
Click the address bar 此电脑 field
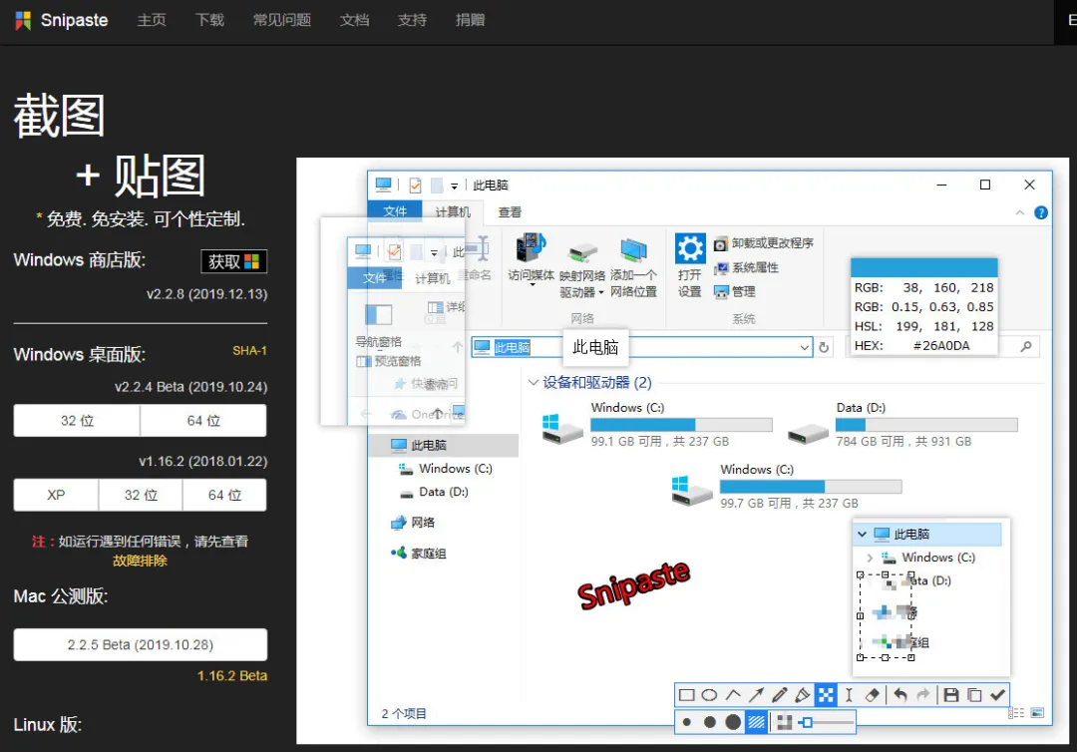pyautogui.click(x=642, y=347)
